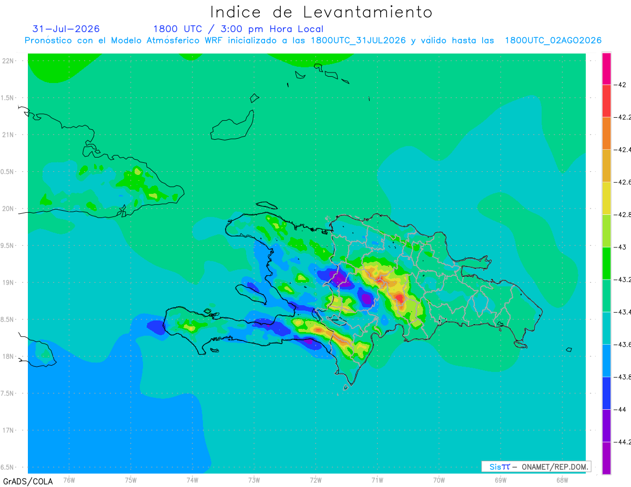
Task: Click the "ONAMET/REP.DOM." credit box
Action: click(x=536, y=467)
